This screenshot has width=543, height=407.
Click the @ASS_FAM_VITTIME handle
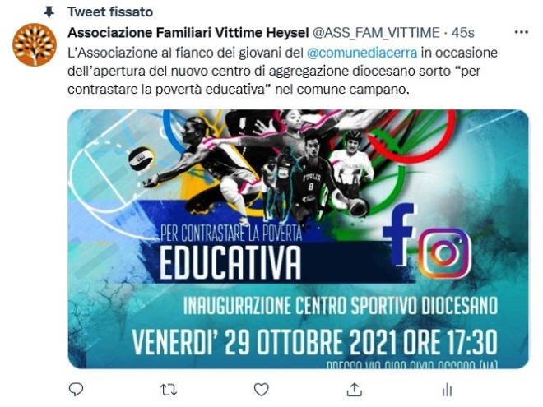coord(376,33)
